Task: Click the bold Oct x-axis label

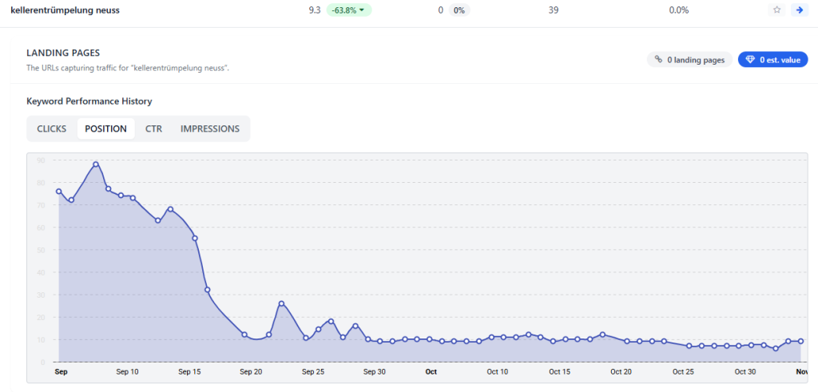Action: click(431, 372)
